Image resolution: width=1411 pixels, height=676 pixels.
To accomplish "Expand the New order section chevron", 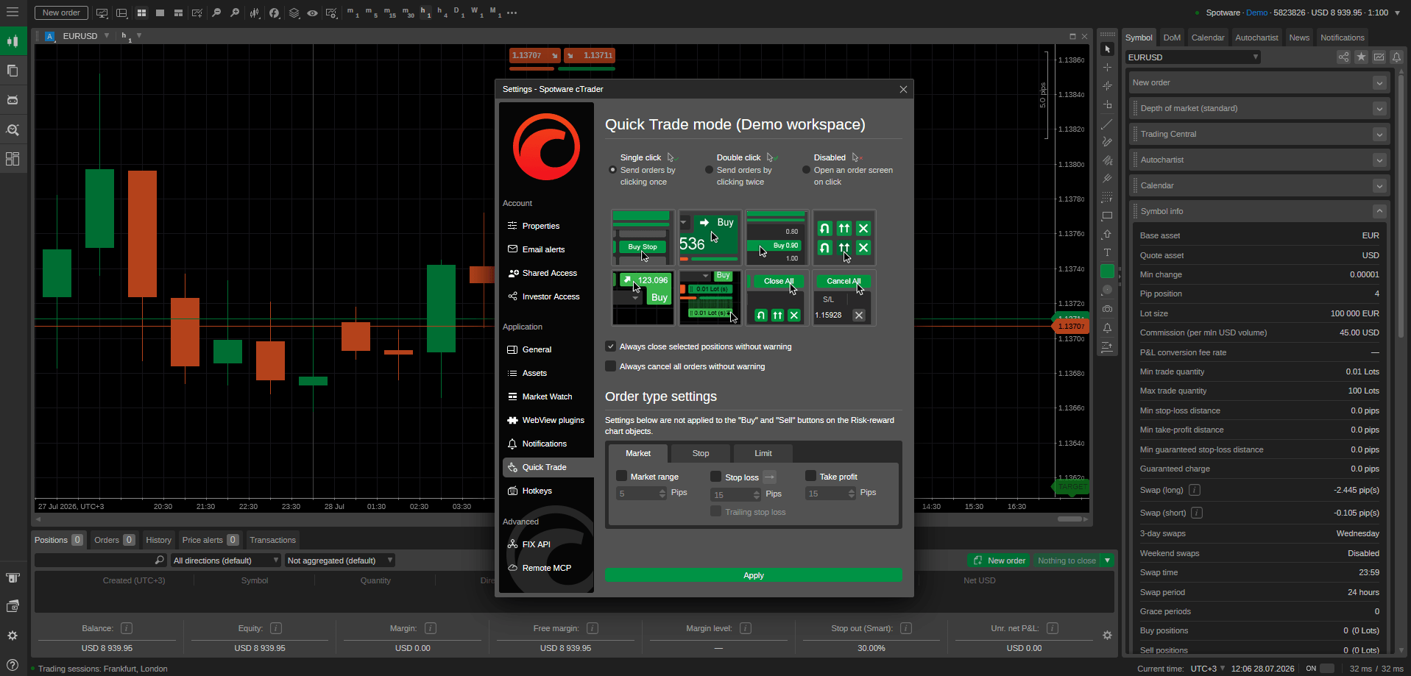I will [x=1379, y=82].
